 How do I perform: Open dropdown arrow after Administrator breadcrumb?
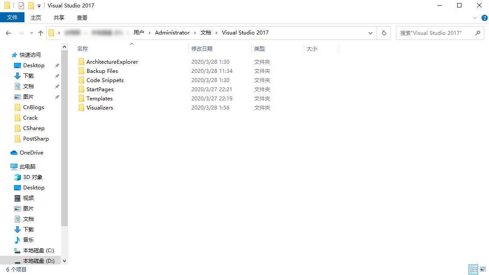(195, 33)
